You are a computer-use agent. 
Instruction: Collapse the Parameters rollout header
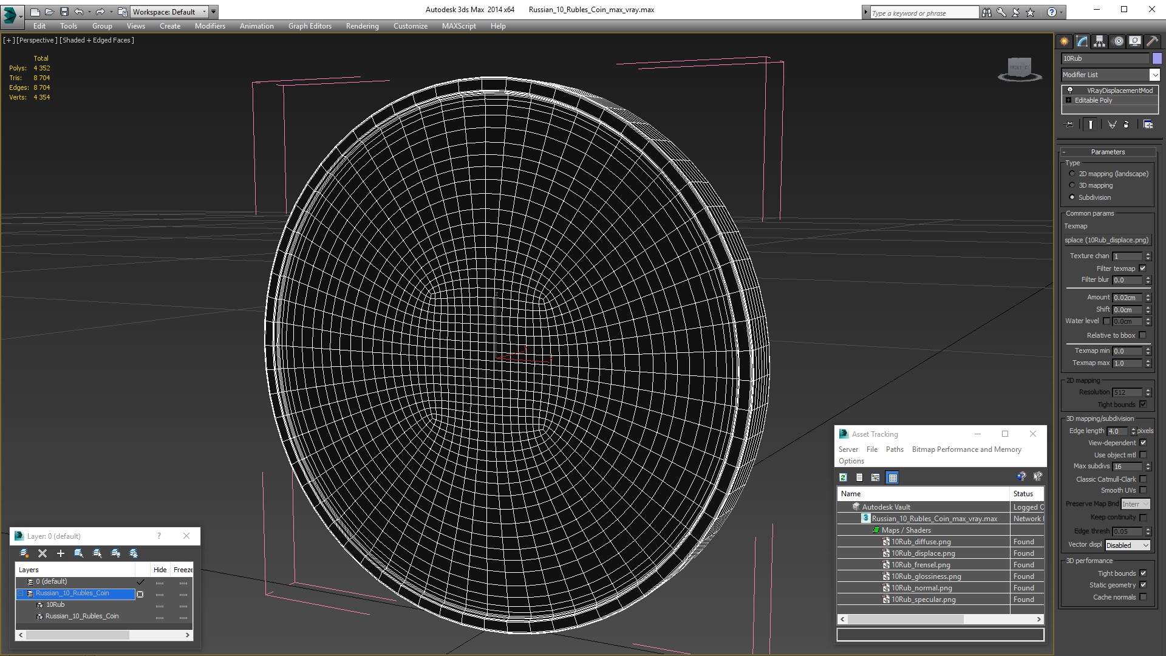point(1108,152)
